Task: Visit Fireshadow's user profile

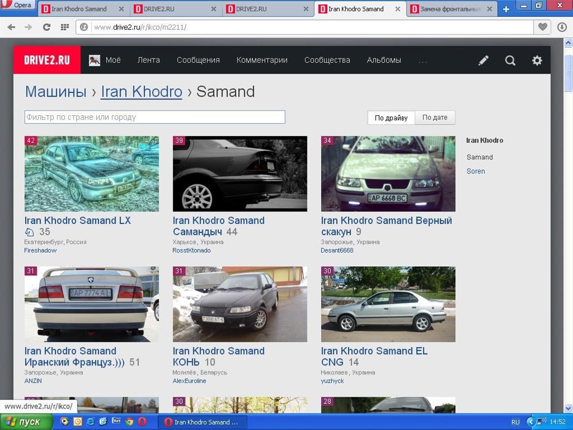Action: coord(40,250)
